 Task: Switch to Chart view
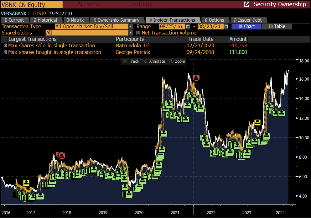tap(246, 26)
